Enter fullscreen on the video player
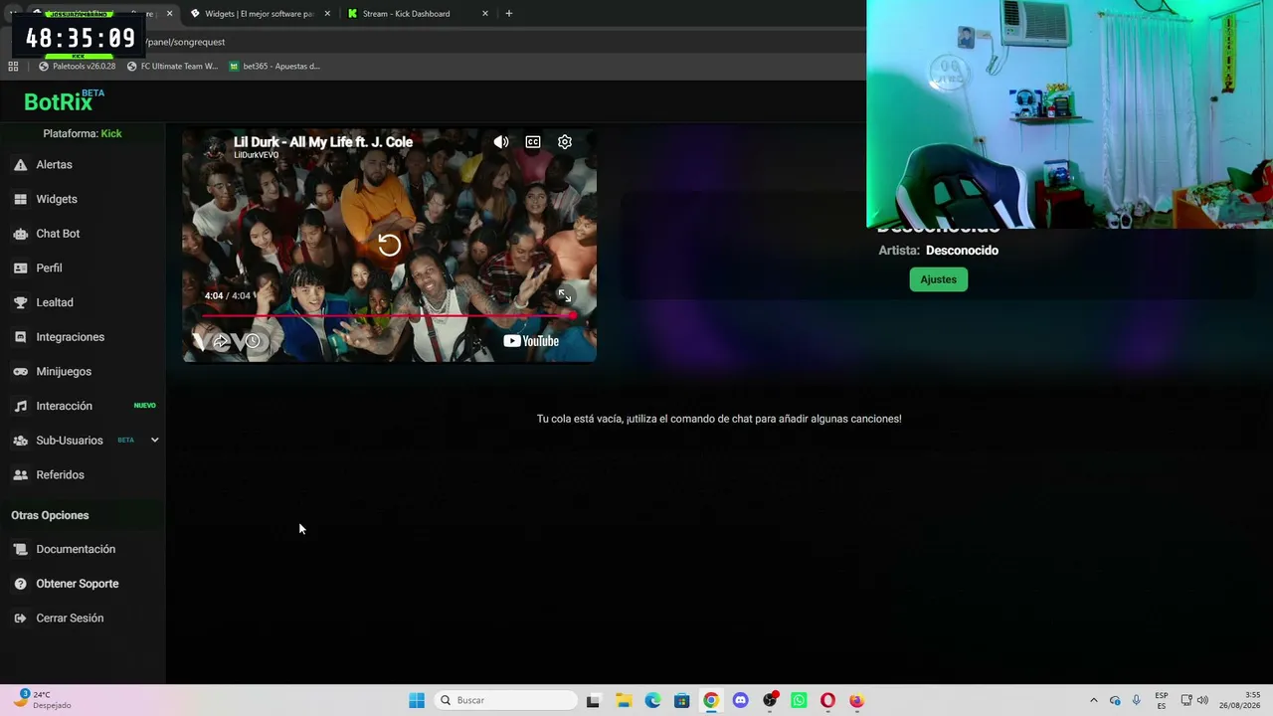The width and height of the screenshot is (1273, 716). pos(565,295)
